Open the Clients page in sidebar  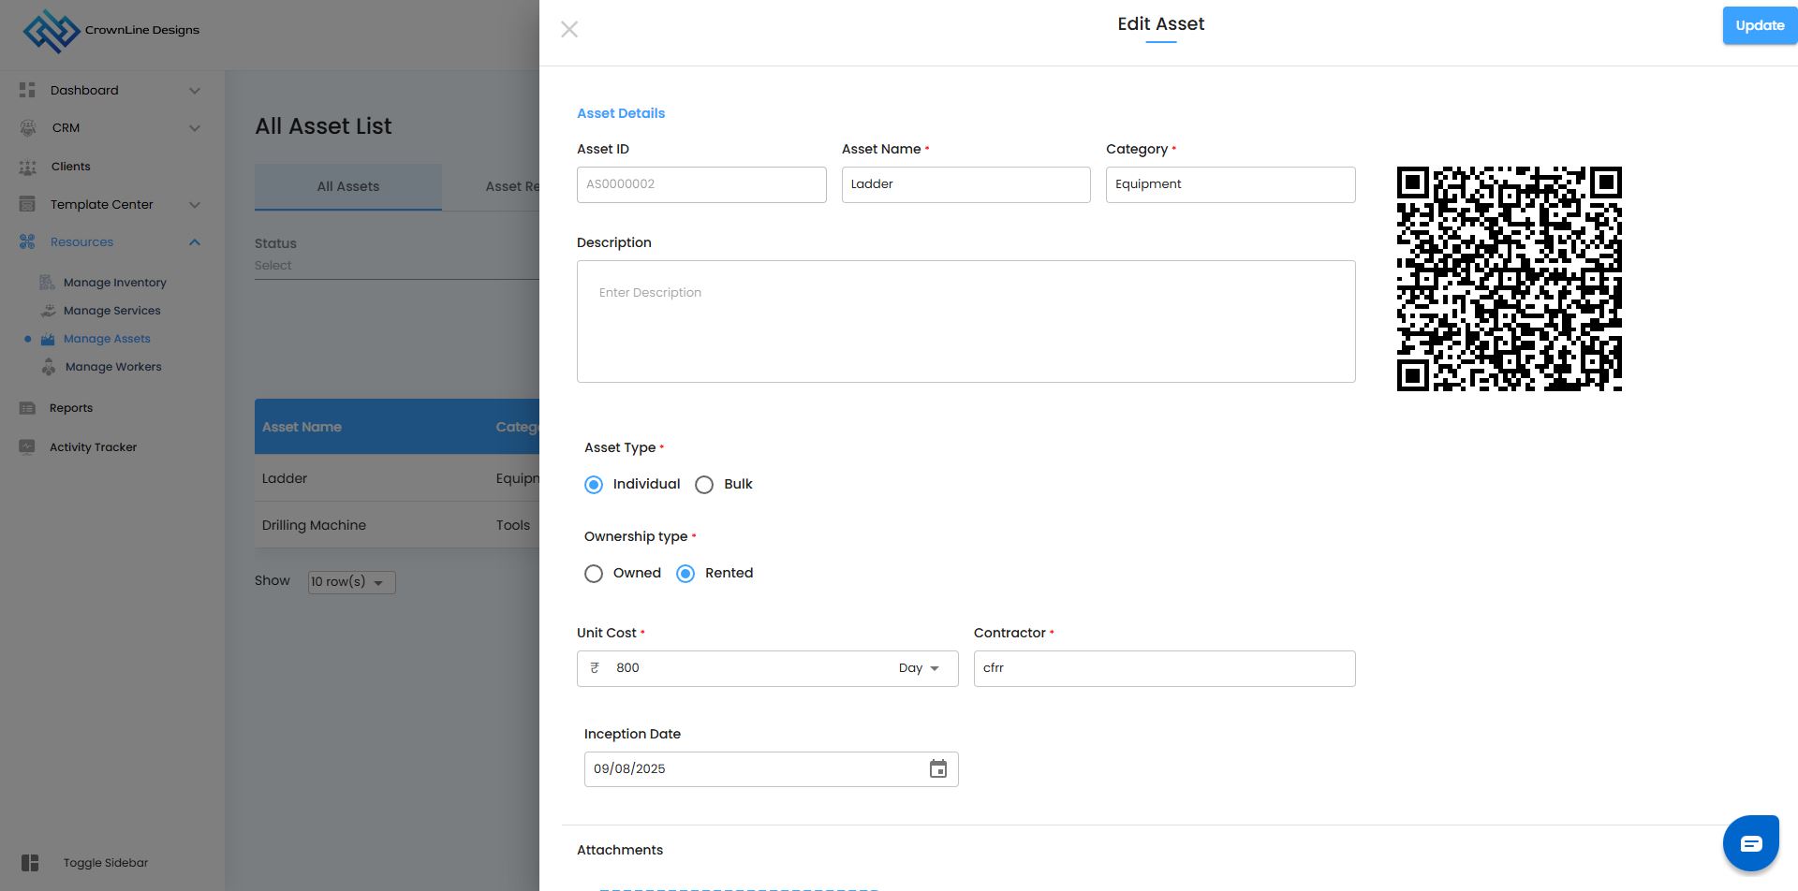click(x=71, y=167)
